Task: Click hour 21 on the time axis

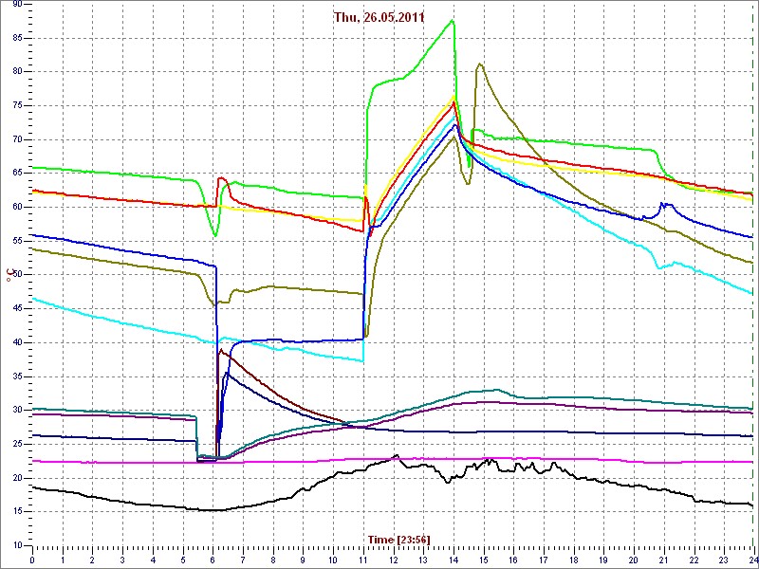Action: 663,560
